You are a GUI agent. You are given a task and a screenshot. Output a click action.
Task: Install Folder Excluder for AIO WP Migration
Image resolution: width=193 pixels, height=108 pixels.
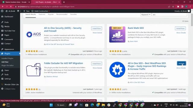point(96,64)
